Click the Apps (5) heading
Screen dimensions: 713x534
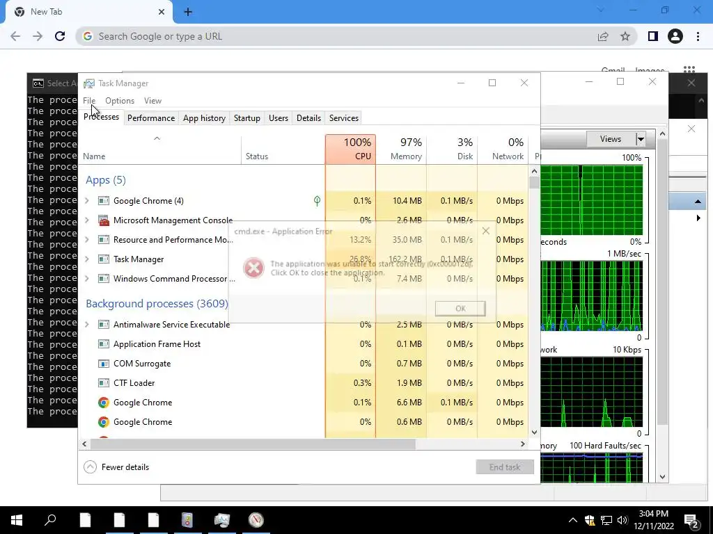106,180
